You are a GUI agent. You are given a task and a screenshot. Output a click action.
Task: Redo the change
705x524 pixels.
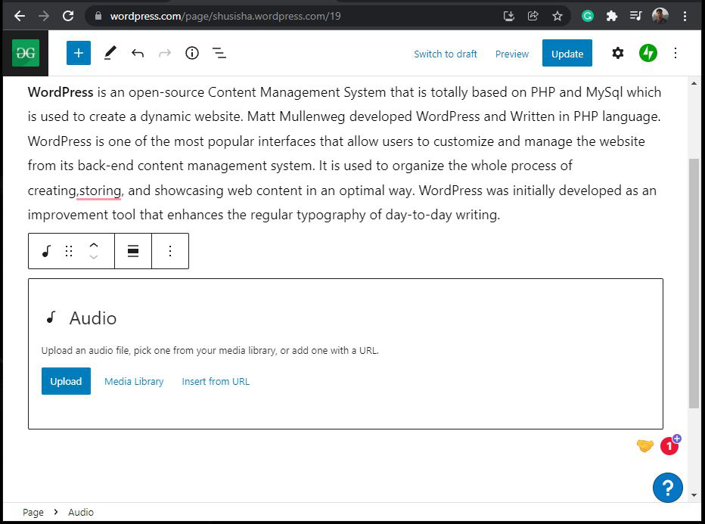[x=165, y=54]
